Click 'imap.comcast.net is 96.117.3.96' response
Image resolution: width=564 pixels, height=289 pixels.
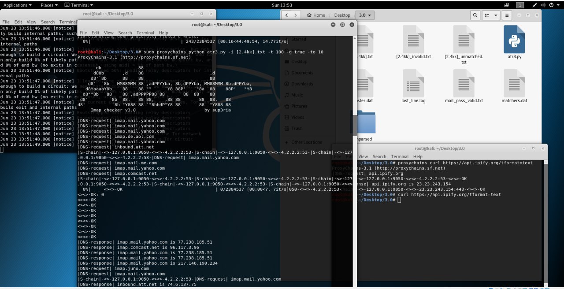pyautogui.click(x=139, y=247)
